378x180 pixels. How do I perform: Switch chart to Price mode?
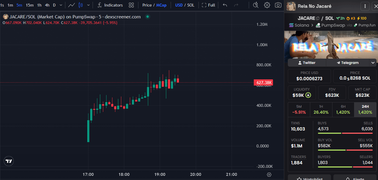coord(147,5)
